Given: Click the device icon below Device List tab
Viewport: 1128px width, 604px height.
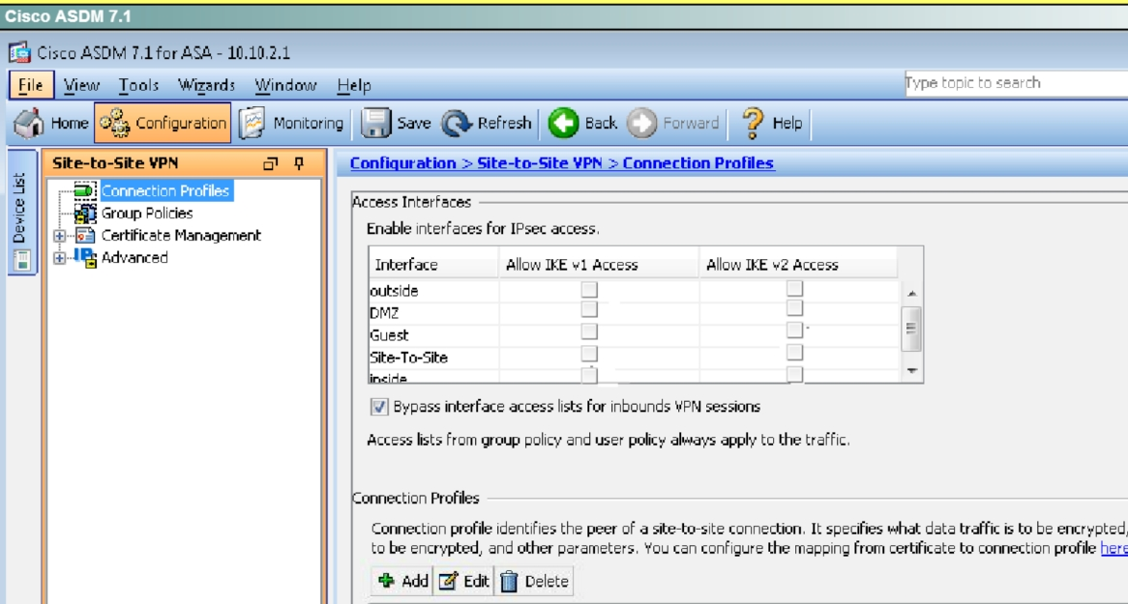Looking at the screenshot, I should tap(22, 260).
